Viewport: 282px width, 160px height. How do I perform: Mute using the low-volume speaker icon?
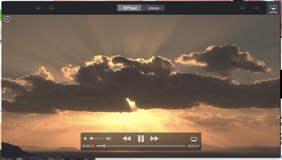(x=85, y=139)
